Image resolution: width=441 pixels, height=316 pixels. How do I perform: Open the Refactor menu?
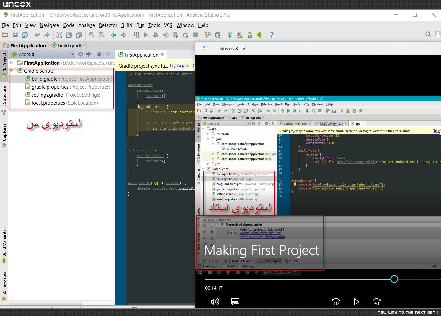[108, 25]
